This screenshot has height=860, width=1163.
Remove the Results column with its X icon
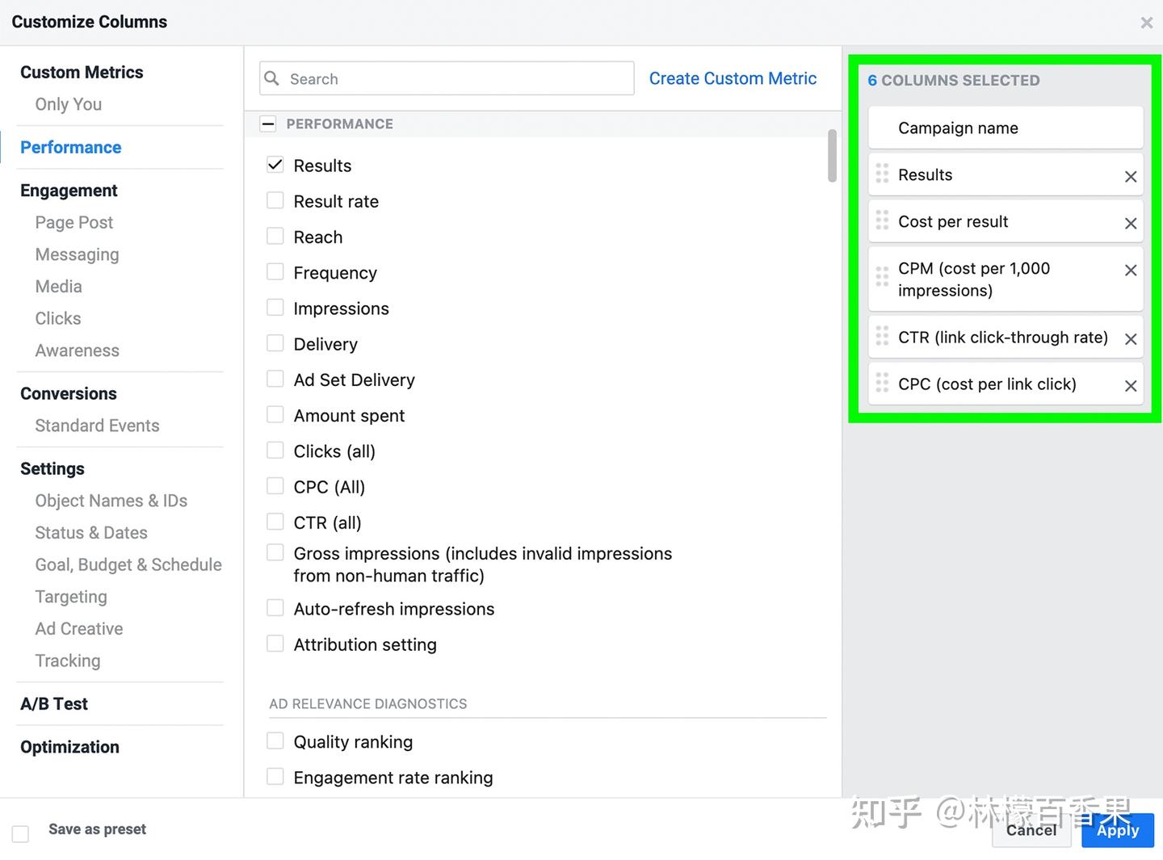coord(1131,177)
